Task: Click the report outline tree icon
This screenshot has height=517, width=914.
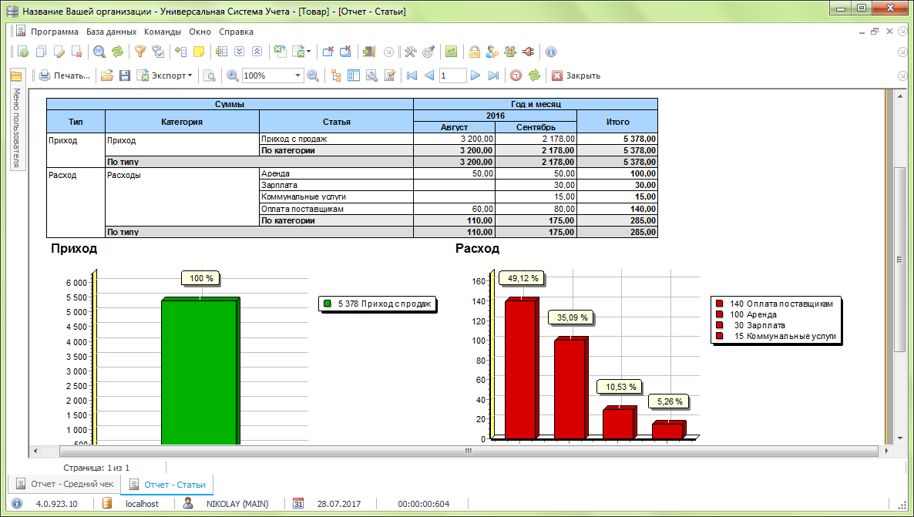Action: pos(336,76)
